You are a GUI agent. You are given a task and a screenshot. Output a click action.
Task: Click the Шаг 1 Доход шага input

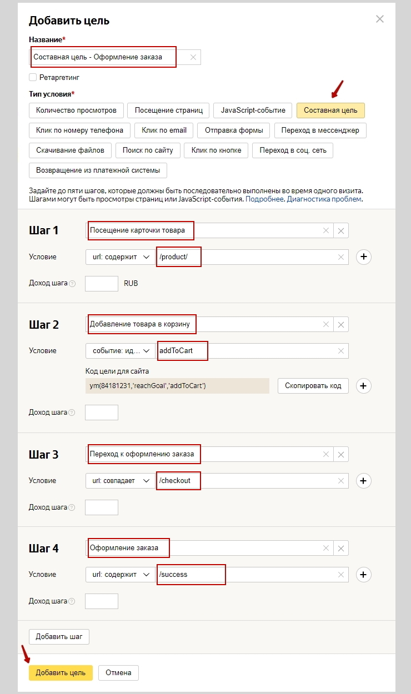tap(102, 283)
